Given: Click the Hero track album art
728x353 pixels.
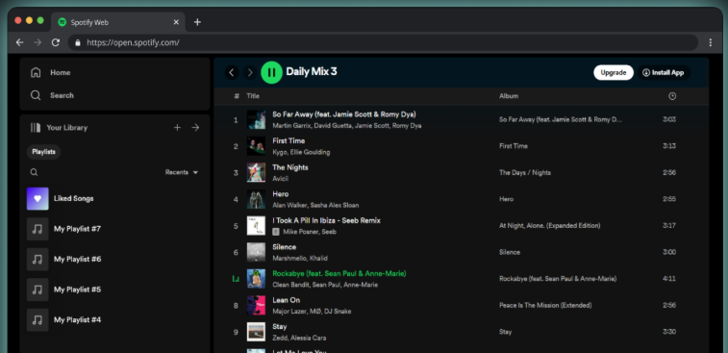Looking at the screenshot, I should coord(256,199).
